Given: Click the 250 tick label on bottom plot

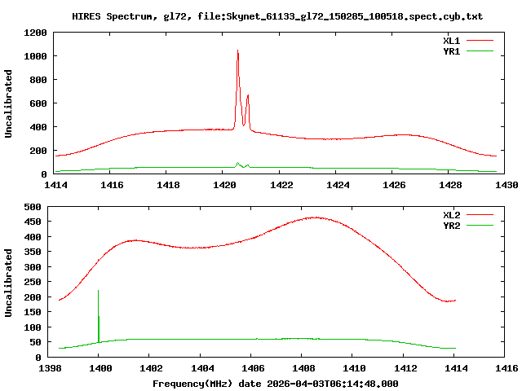Looking at the screenshot, I should (33, 282).
